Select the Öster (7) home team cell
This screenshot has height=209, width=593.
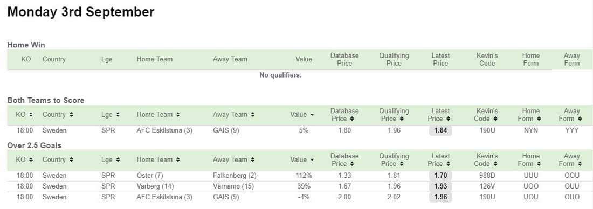coord(150,176)
